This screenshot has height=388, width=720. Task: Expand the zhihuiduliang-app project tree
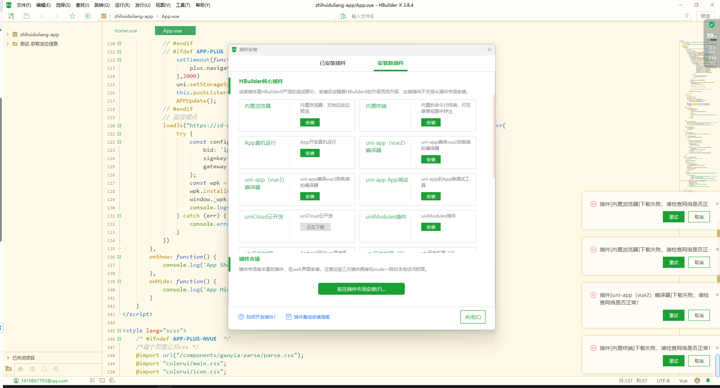[x=7, y=34]
